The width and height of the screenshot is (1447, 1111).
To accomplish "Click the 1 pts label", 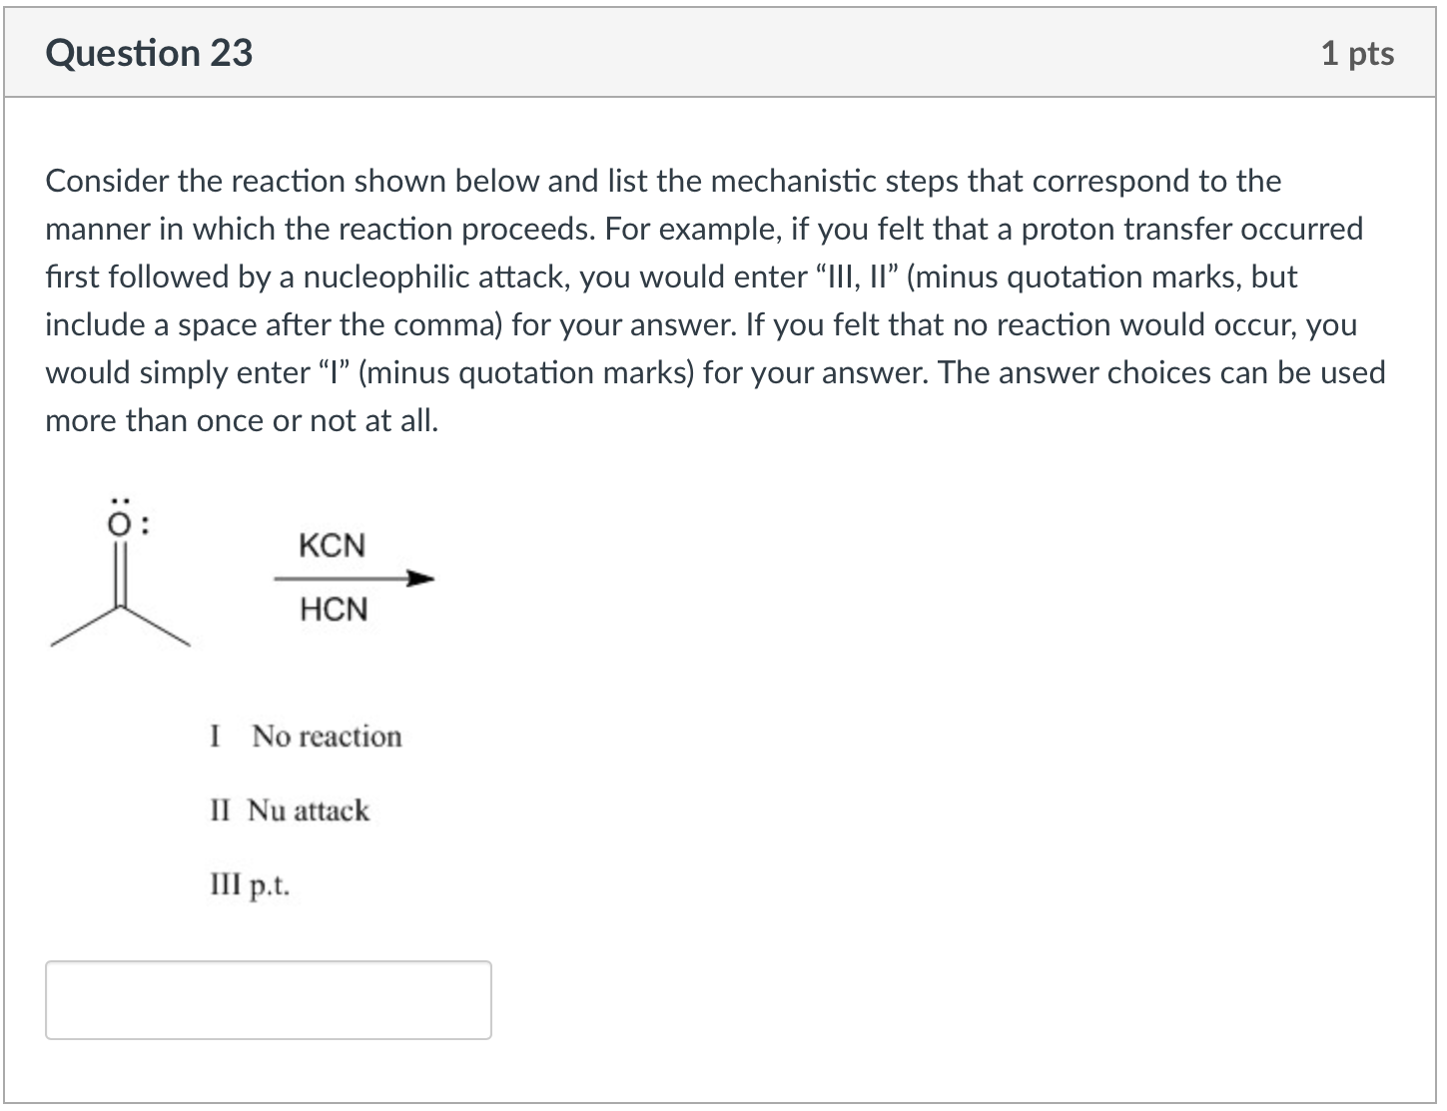I will point(1358,53).
